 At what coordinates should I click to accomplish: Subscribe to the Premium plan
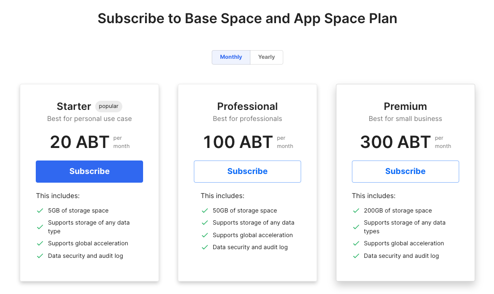(x=405, y=171)
